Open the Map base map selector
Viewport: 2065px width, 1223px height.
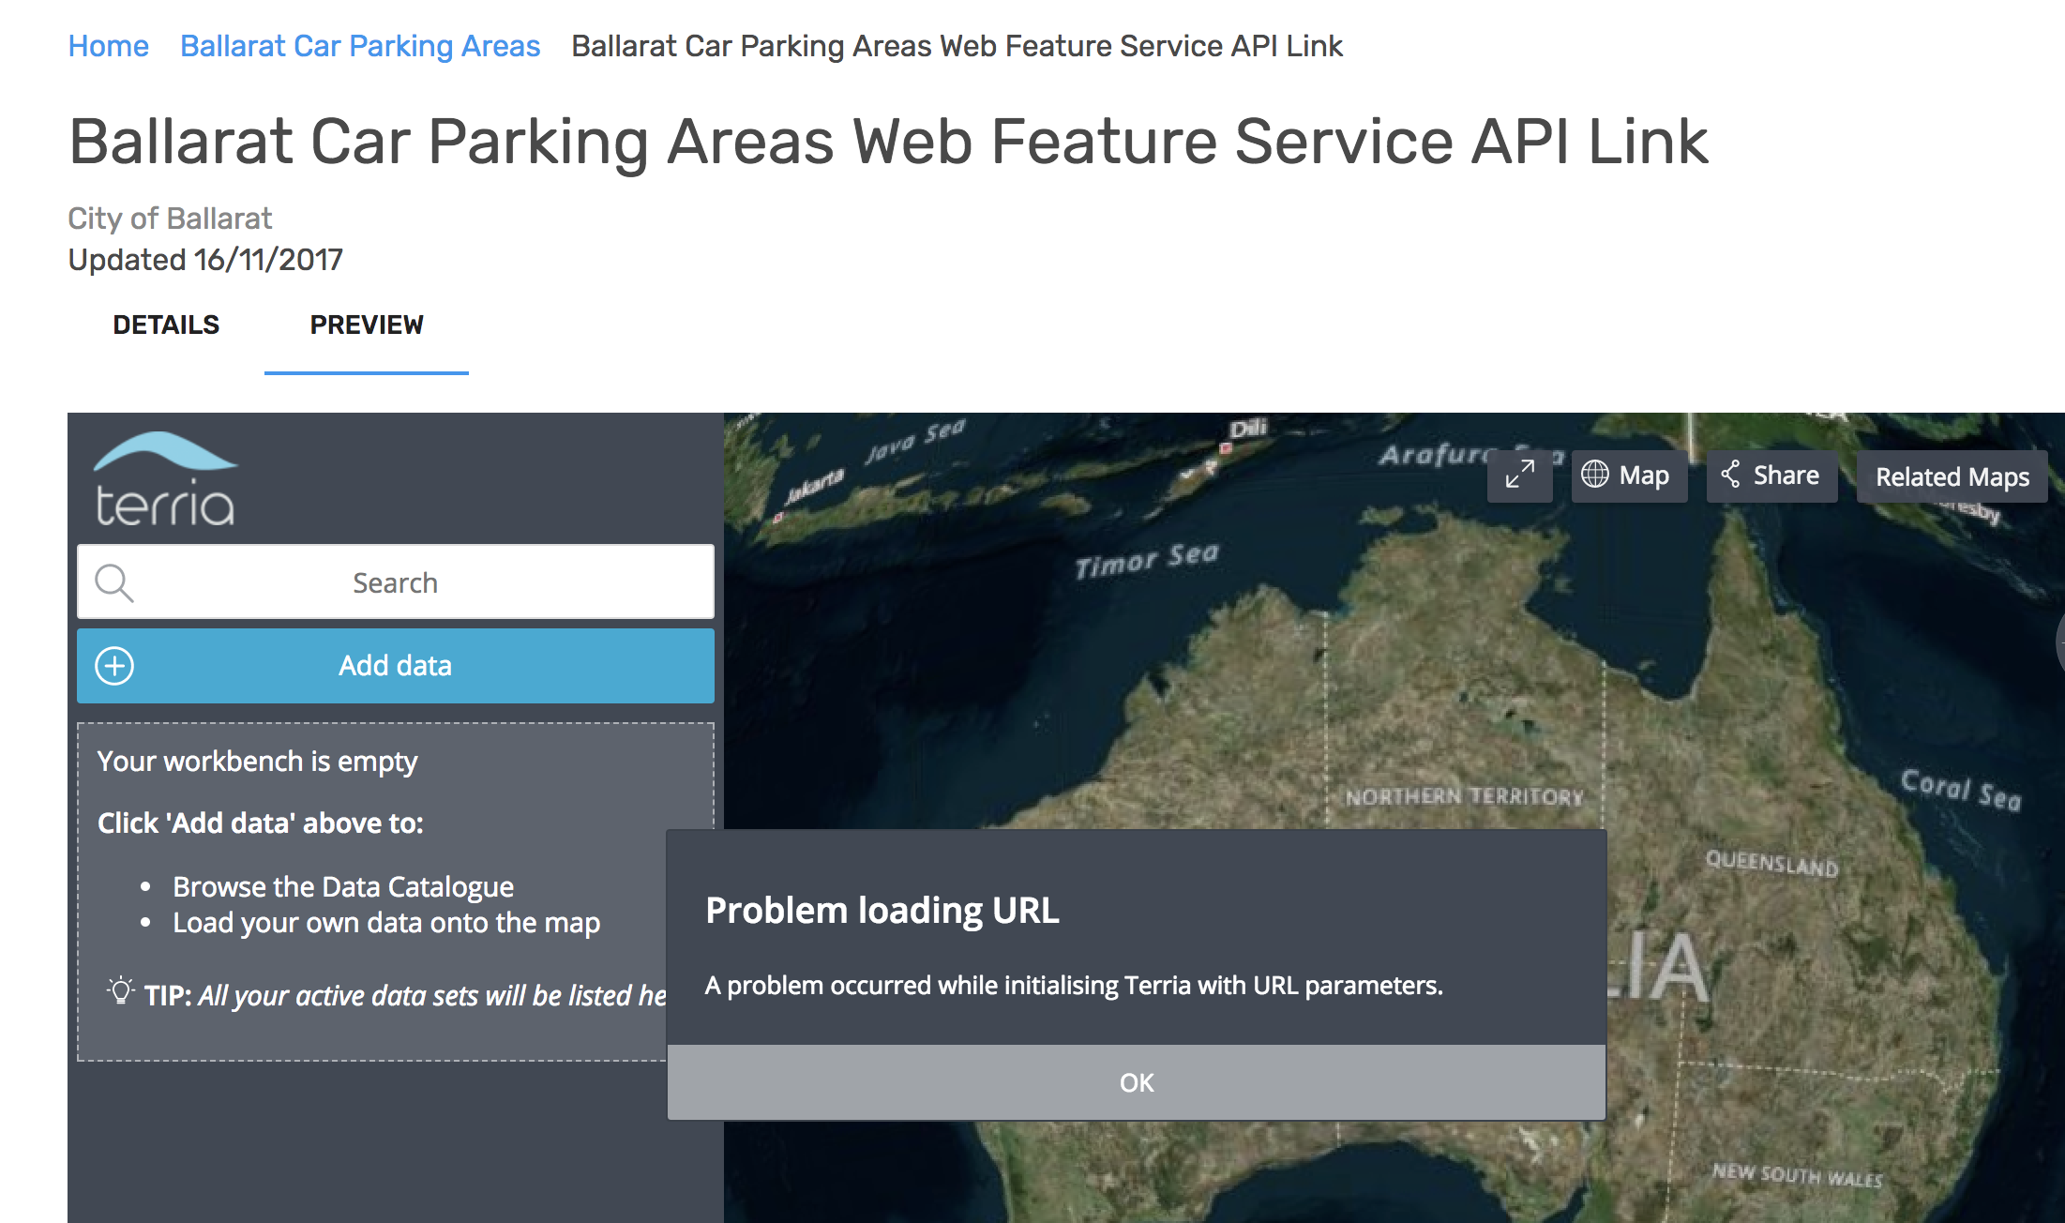pyautogui.click(x=1629, y=476)
